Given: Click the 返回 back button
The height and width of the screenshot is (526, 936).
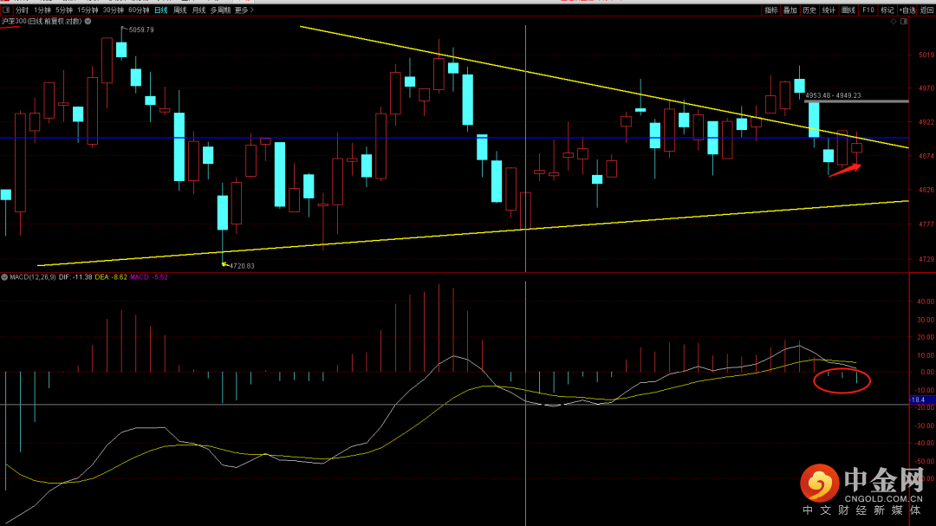Looking at the screenshot, I should [926, 10].
